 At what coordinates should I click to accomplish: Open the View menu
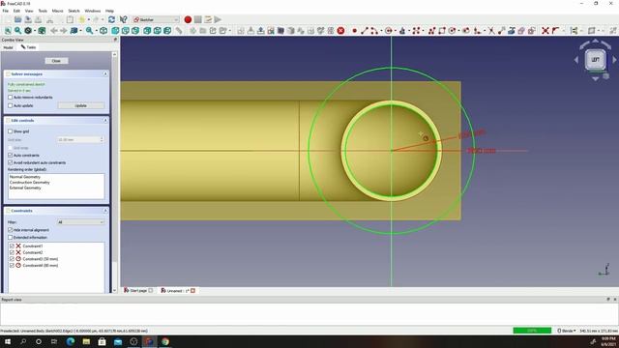point(29,11)
